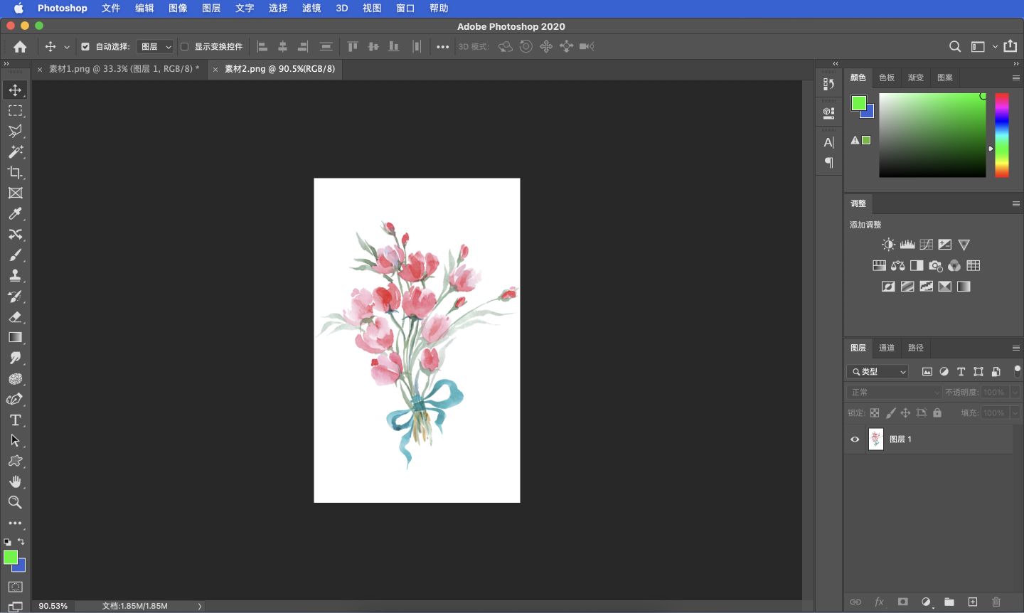This screenshot has width=1024, height=613.
Task: Open the 正常 blend mode dropdown
Action: click(894, 392)
